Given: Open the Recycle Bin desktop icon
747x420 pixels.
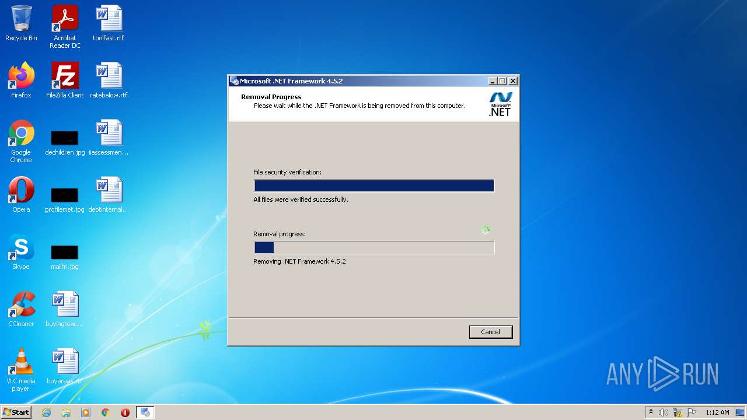Looking at the screenshot, I should click(x=21, y=23).
